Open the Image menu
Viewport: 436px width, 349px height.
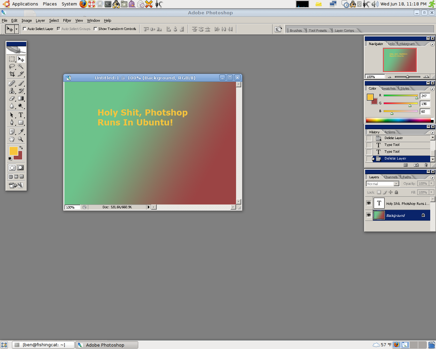pyautogui.click(x=27, y=20)
